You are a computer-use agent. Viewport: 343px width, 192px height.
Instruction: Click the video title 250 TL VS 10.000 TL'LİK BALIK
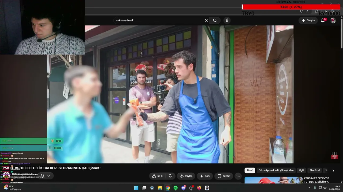pyautogui.click(x=52, y=168)
